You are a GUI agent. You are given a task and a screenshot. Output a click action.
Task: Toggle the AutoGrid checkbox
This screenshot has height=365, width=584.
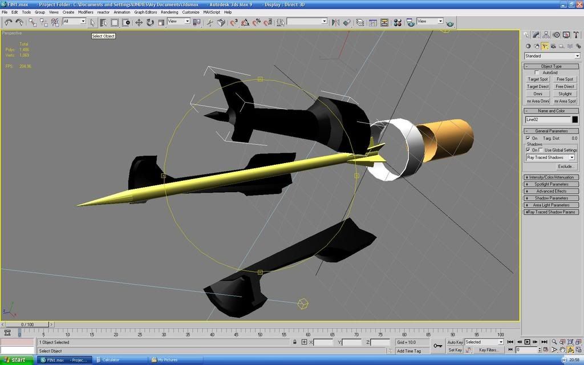coord(537,73)
